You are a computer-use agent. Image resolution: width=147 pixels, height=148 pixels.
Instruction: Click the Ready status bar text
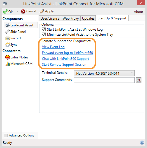(x=7, y=143)
